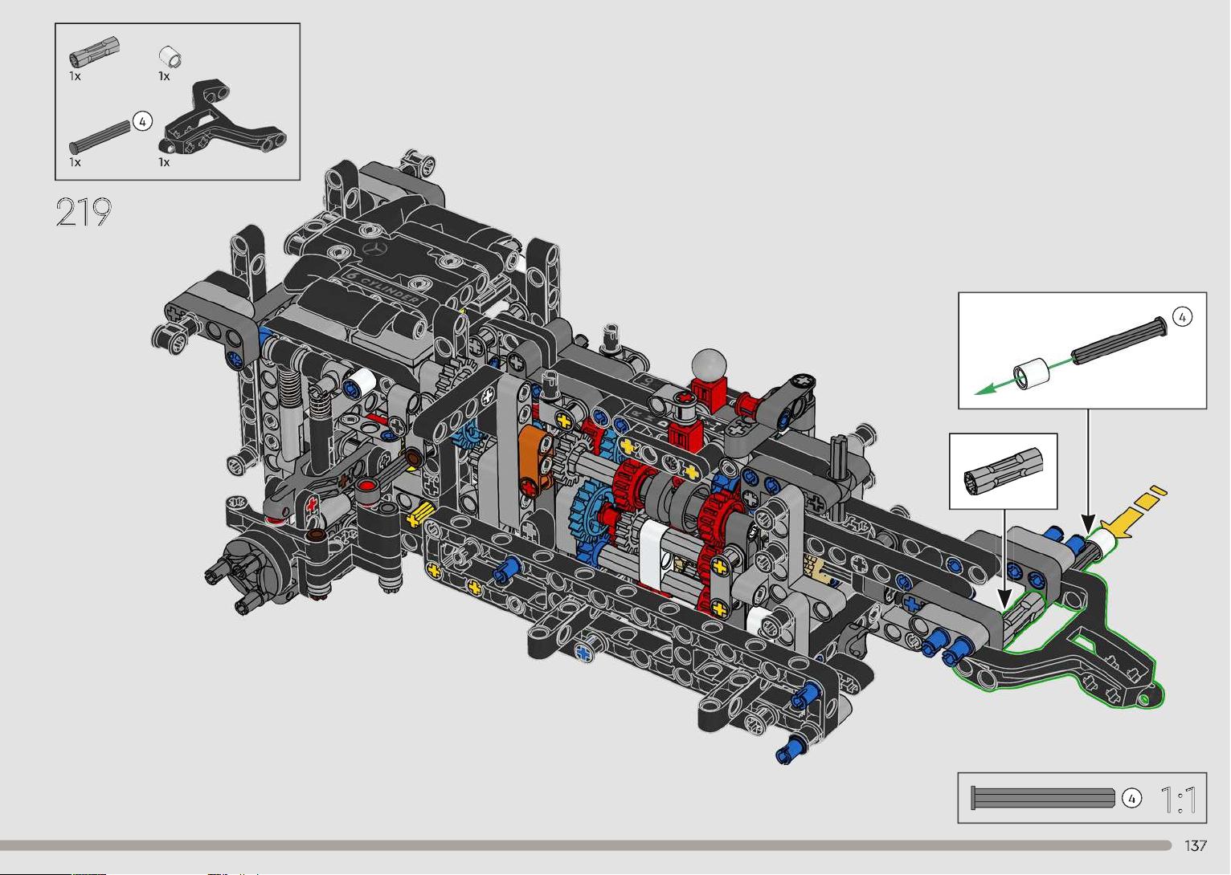Click the dark axle 4 in parts list
The width and height of the screenshot is (1231, 875).
[101, 136]
